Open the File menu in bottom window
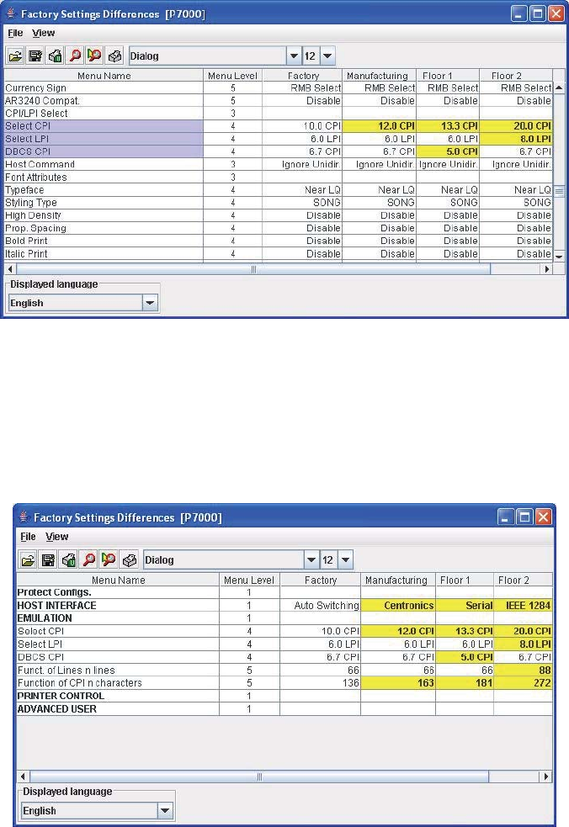Viewport: 569px width, 827px height. click(28, 537)
